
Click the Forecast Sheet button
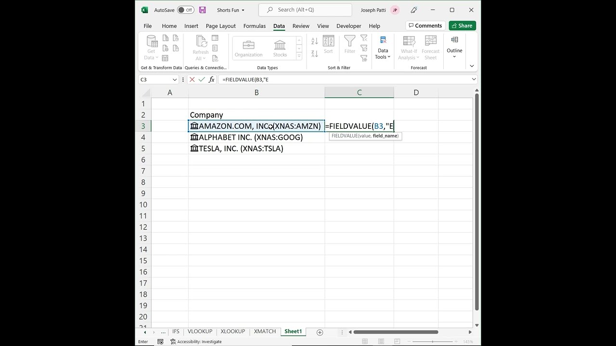click(x=431, y=48)
